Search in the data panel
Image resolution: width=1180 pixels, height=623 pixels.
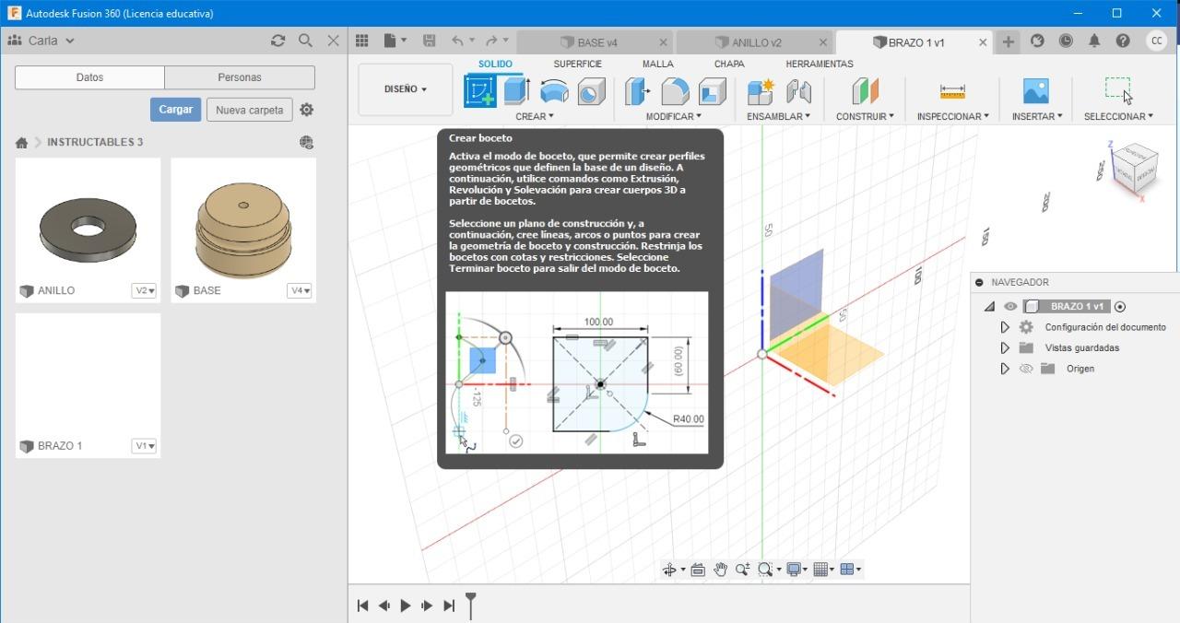pos(305,41)
